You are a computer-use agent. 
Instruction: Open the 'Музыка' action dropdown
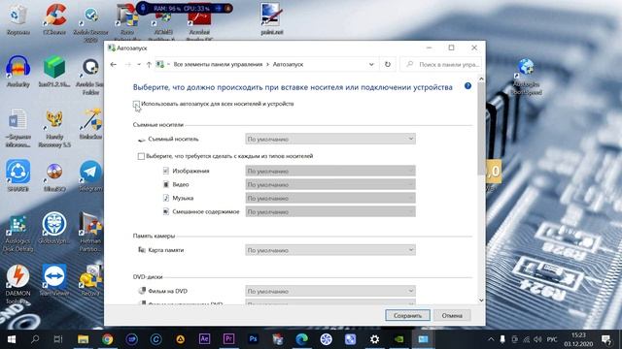pos(330,198)
